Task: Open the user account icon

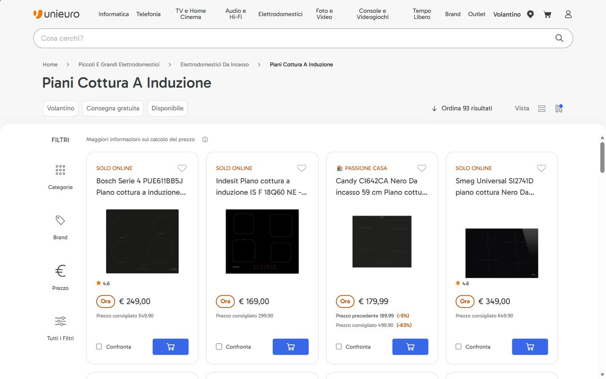Action: coord(568,14)
